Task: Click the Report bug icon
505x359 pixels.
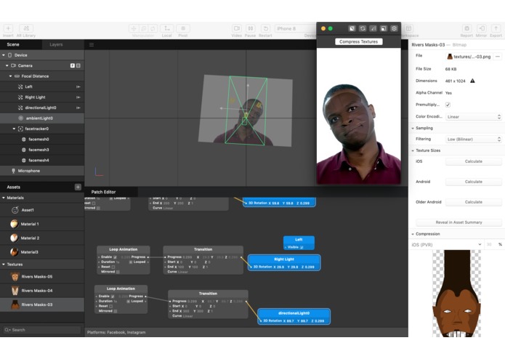Action: click(x=466, y=28)
